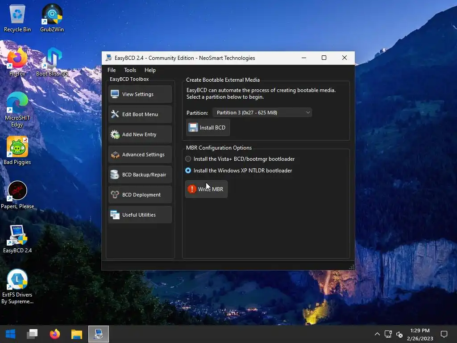Open File Explorer from the taskbar
457x343 pixels.
77,334
